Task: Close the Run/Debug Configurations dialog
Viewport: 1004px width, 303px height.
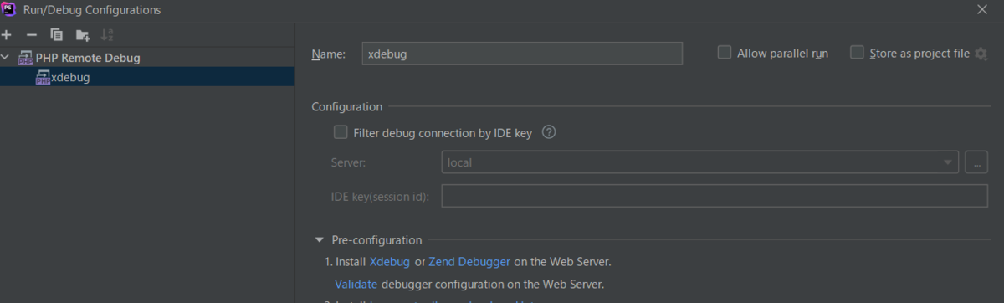Action: coord(982,9)
